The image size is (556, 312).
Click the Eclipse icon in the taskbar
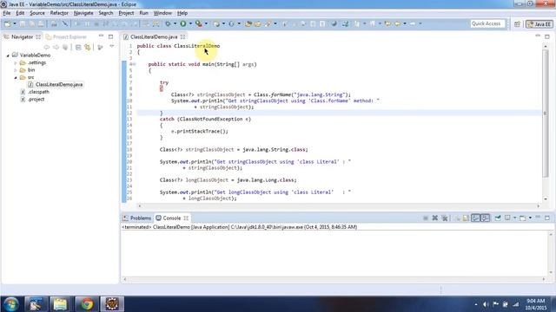(x=112, y=304)
